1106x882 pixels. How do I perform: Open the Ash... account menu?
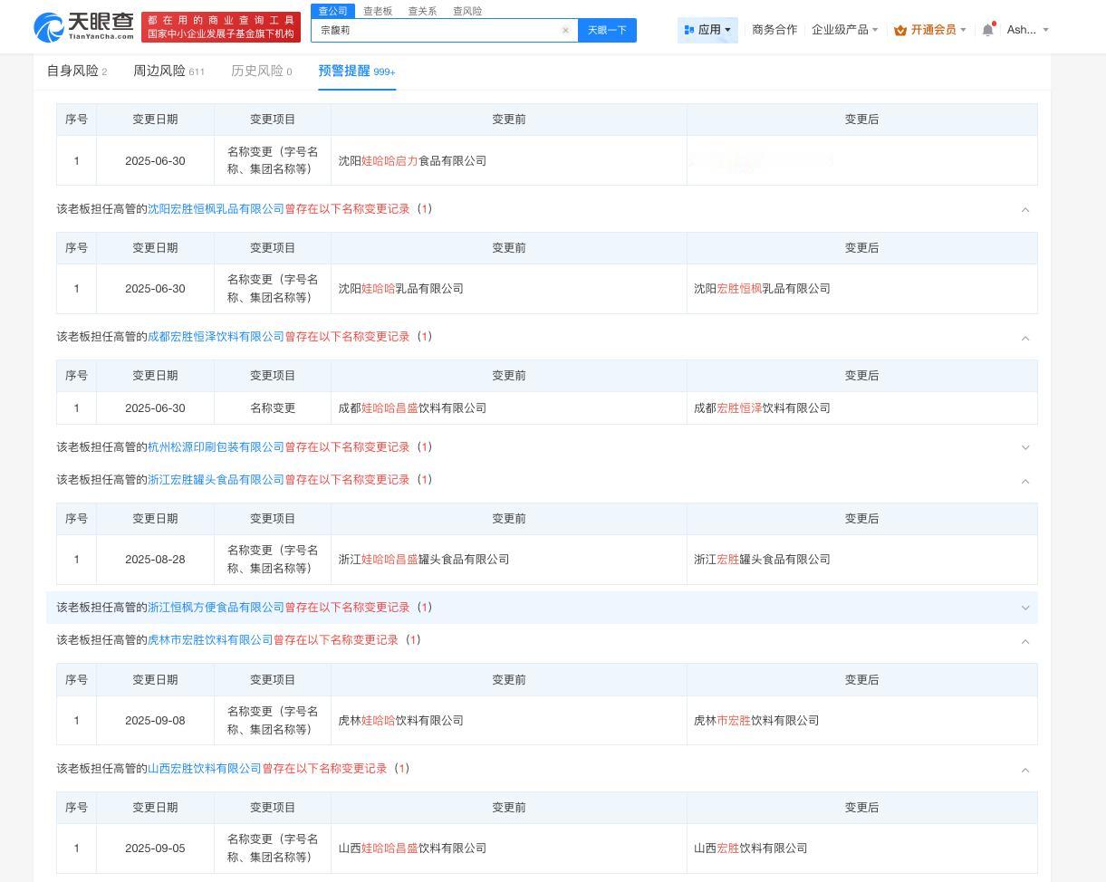pyautogui.click(x=1027, y=30)
